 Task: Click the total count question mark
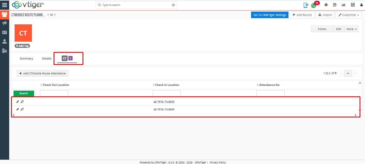click(x=336, y=73)
